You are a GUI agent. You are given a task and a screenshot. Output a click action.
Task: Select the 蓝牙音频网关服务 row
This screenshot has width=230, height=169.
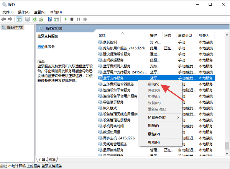pos(117,66)
